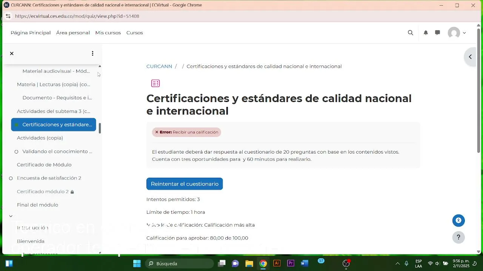
Task: Open the course index options kebab menu
Action: click(x=92, y=53)
